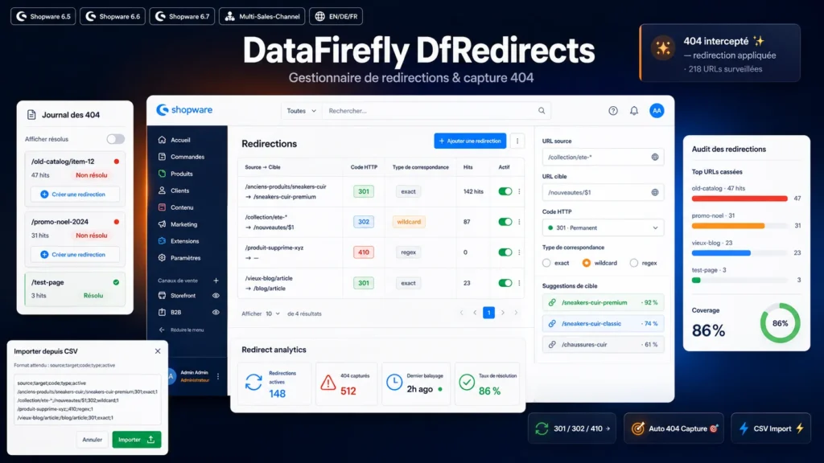824x463 pixels.
Task: Click the green Importer button
Action: tap(137, 440)
